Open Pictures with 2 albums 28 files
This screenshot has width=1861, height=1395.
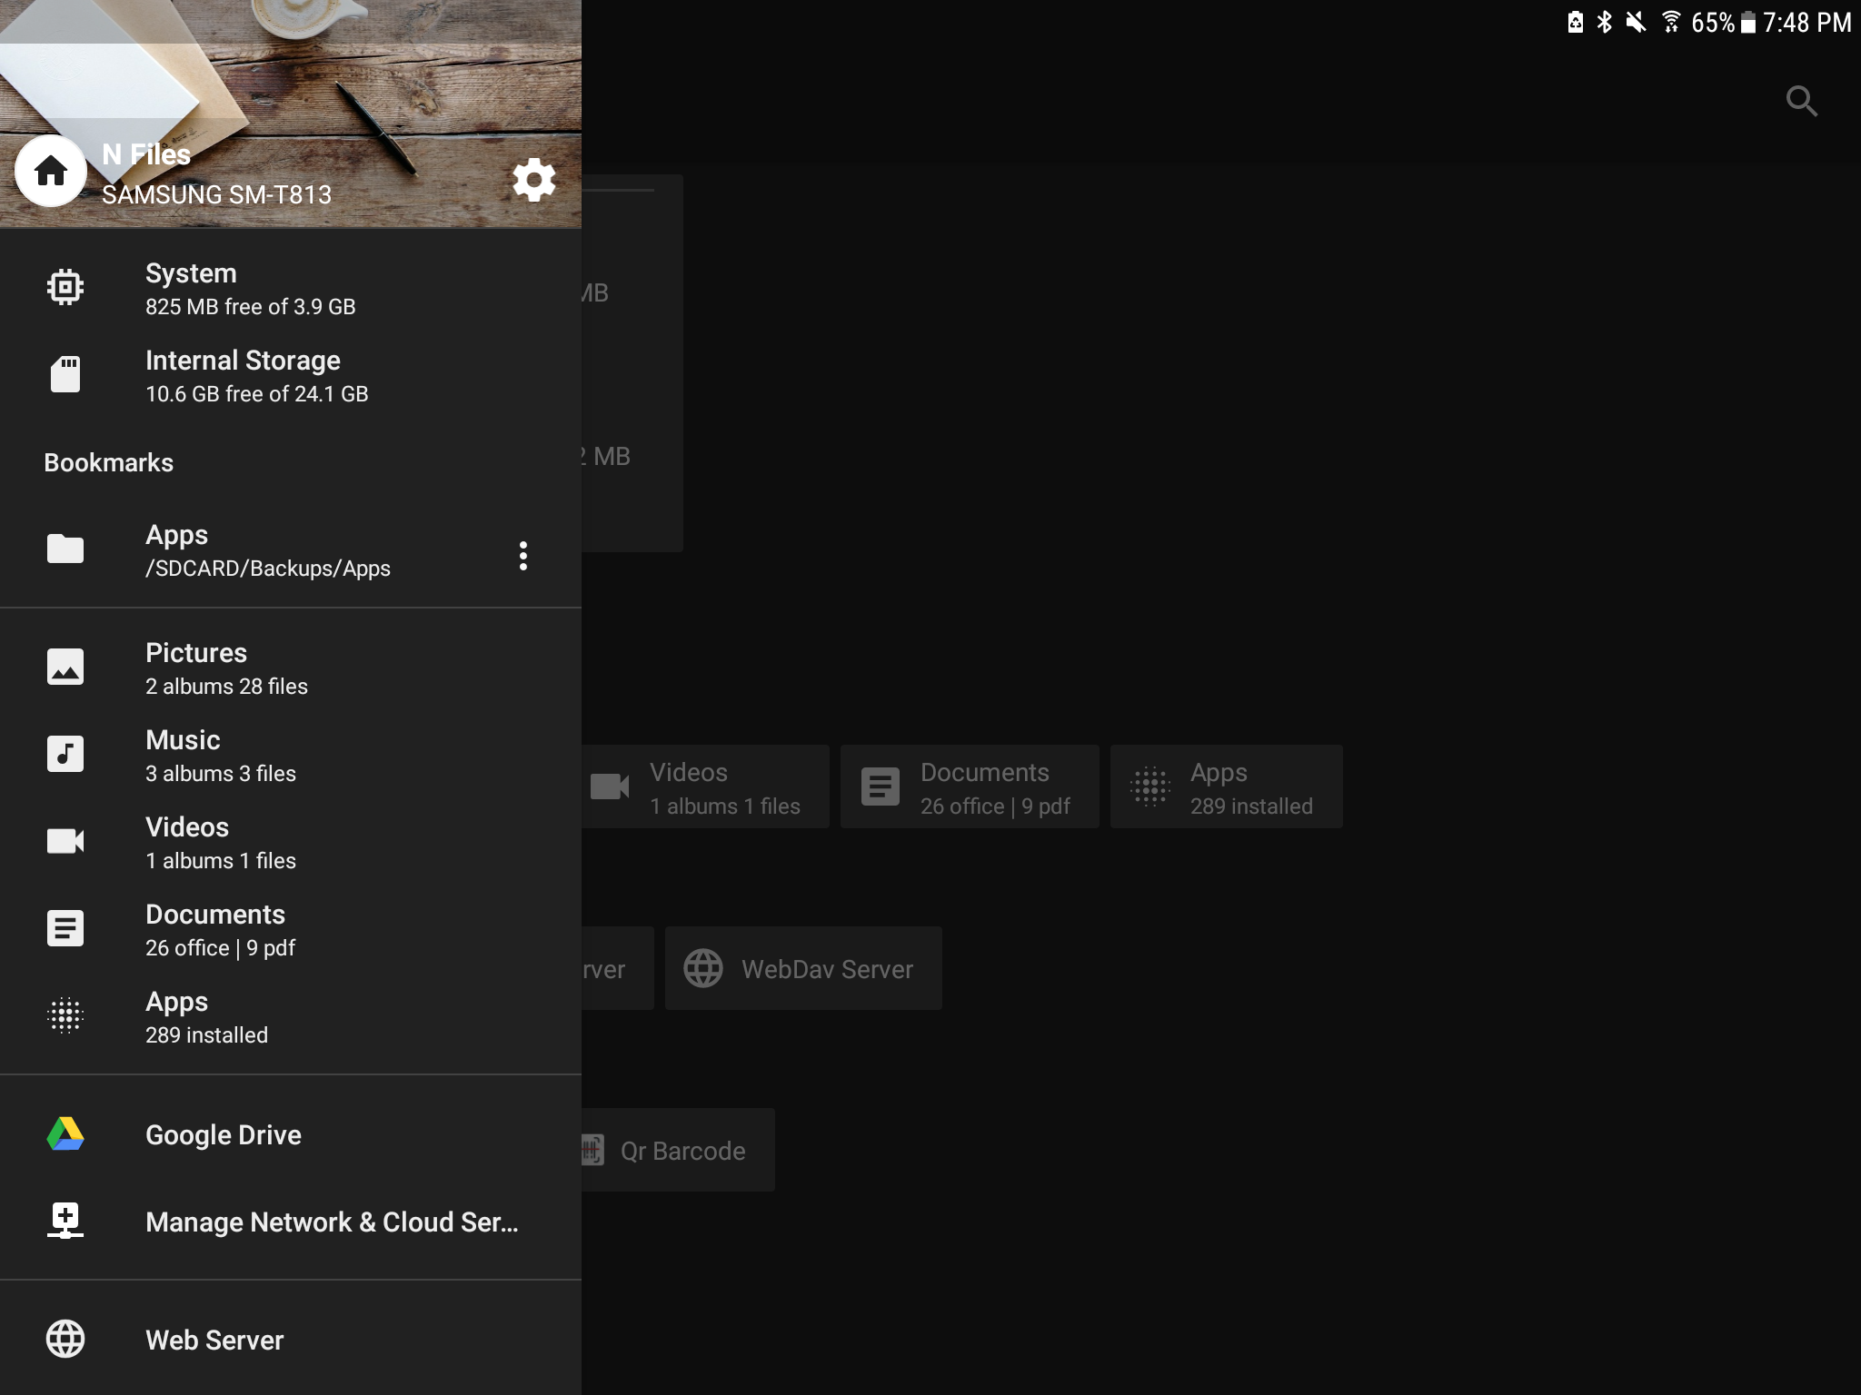point(291,668)
